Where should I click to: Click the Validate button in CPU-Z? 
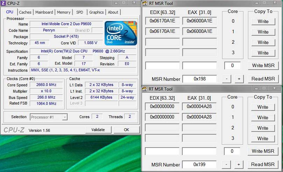[98, 130]
